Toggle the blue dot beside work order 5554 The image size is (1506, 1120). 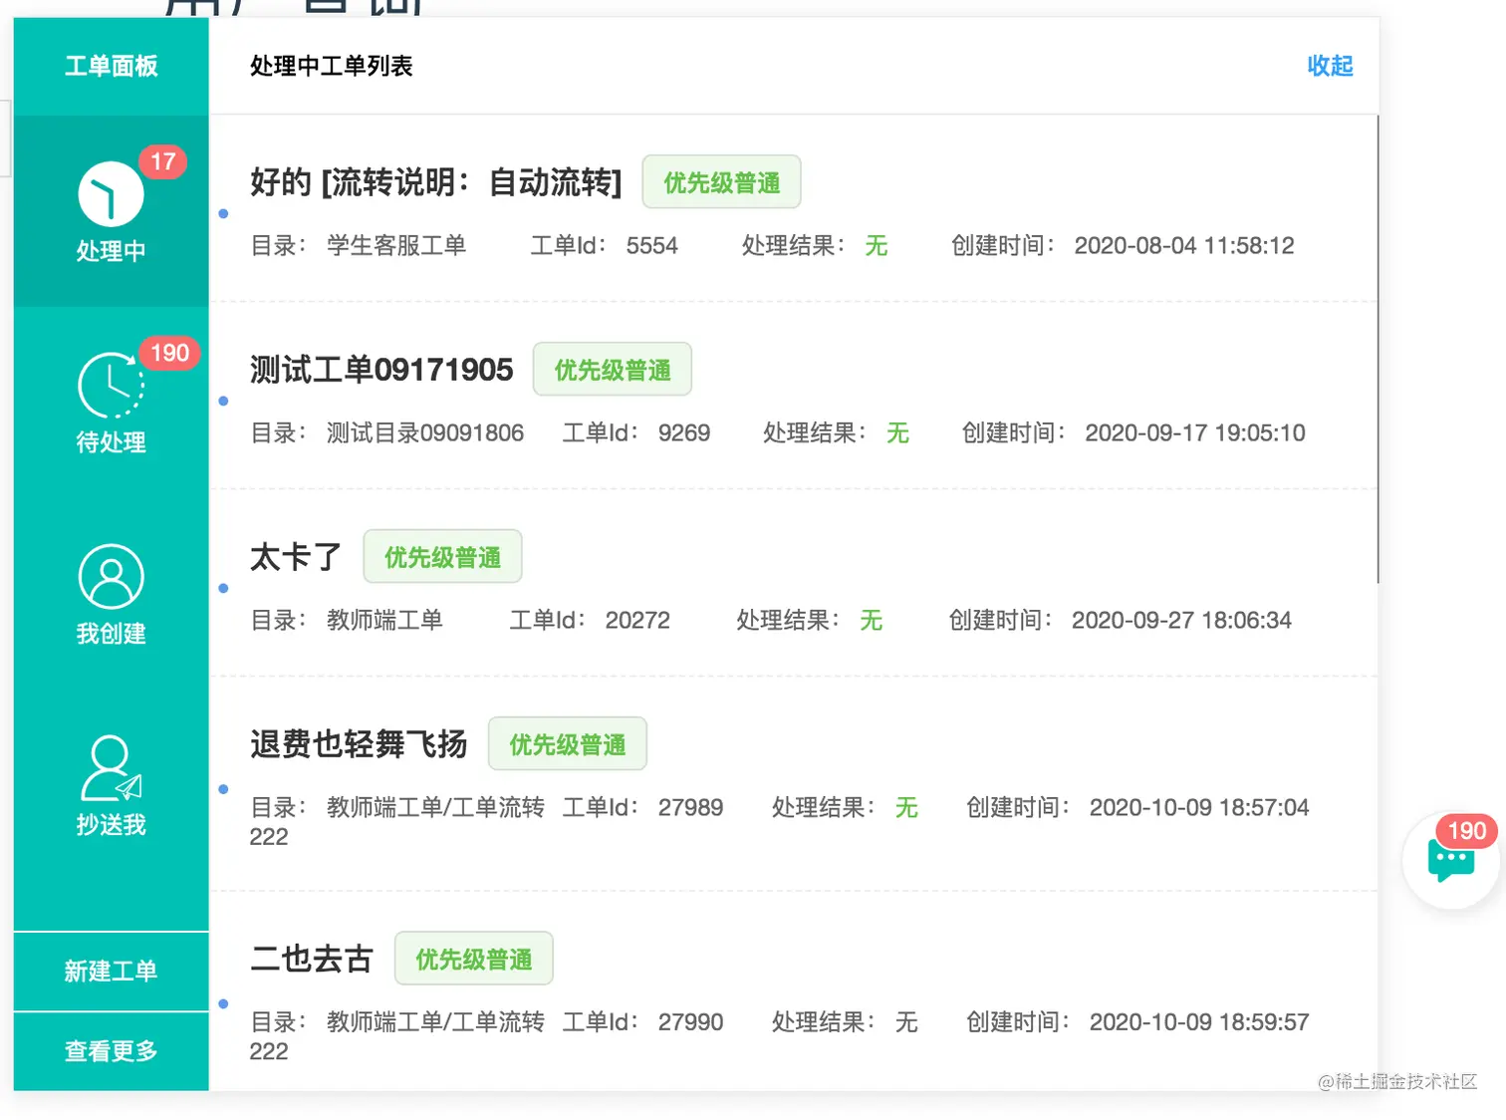(222, 213)
